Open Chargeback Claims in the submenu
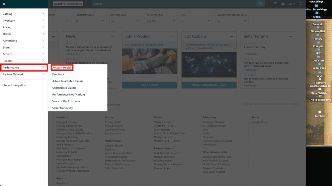 64,88
